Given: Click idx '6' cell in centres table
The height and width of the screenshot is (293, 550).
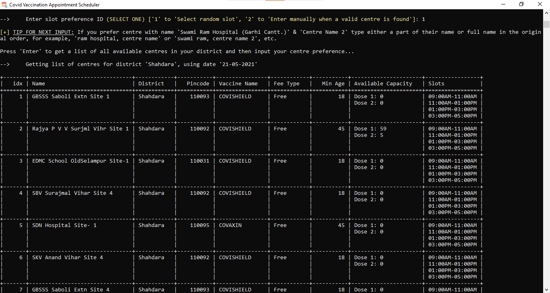Looking at the screenshot, I should click(21, 258).
